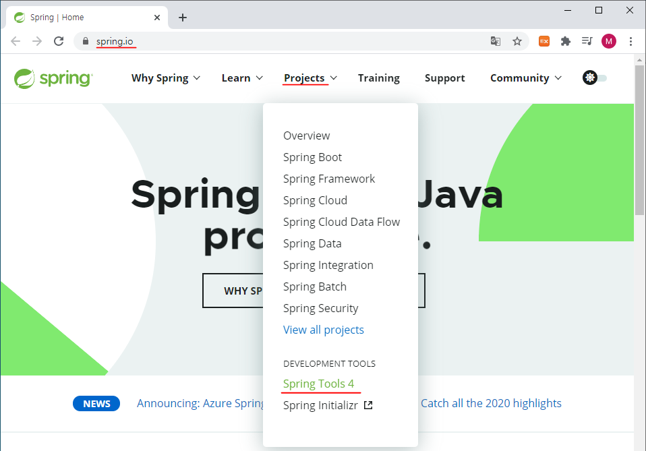Open the Extensions puzzle-piece icon
This screenshot has width=646, height=451.
point(566,41)
